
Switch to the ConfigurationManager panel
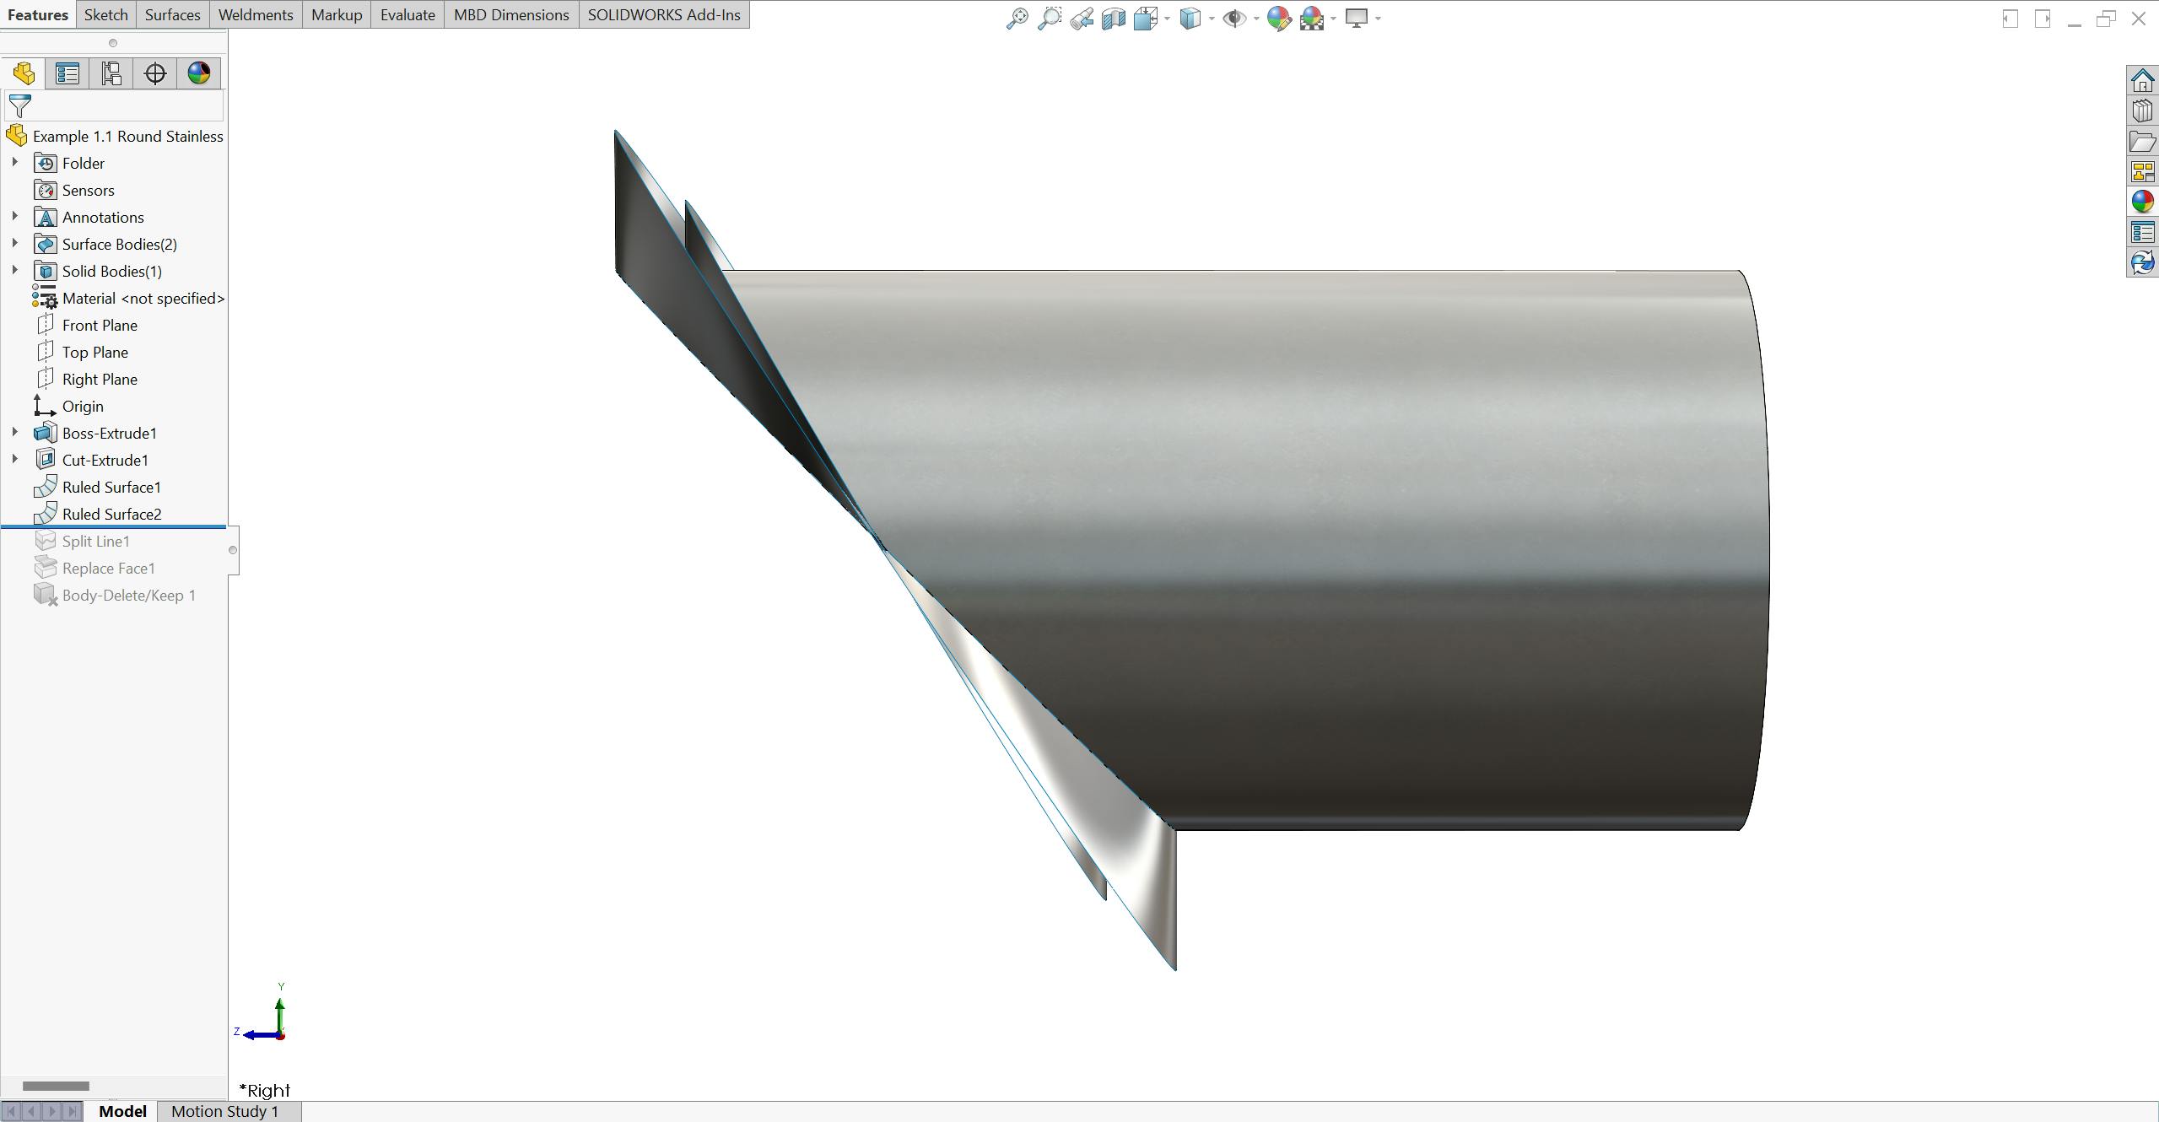pos(111,73)
